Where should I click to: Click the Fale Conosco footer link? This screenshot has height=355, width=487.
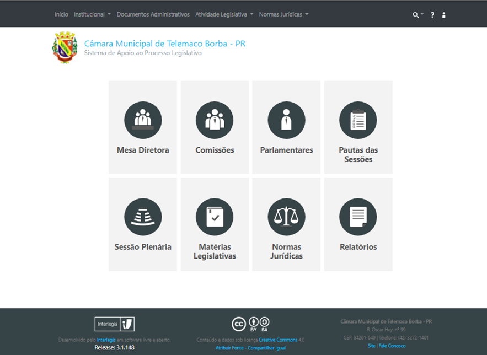pos(392,346)
